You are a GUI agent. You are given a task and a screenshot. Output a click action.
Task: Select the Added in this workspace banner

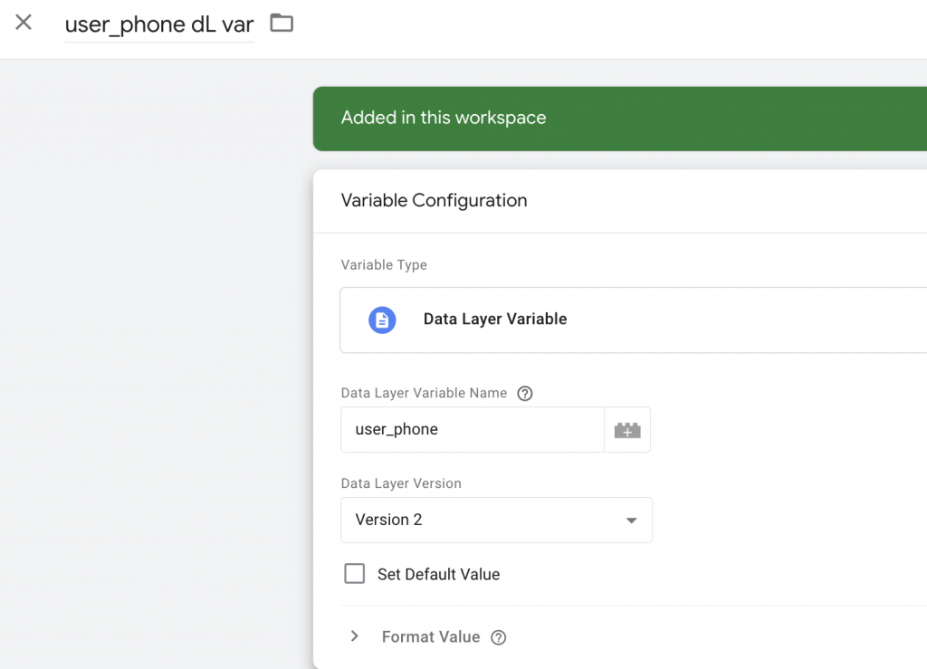(619, 119)
